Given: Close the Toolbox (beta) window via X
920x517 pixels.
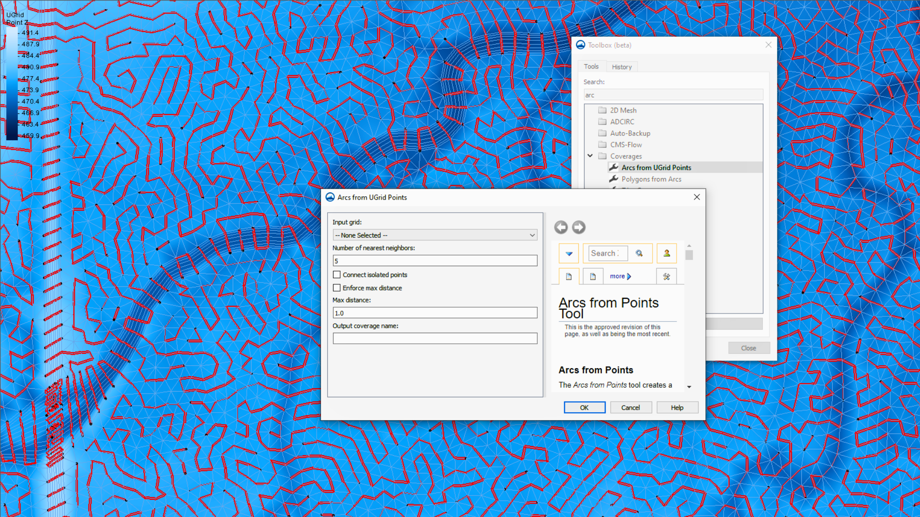Looking at the screenshot, I should point(769,45).
